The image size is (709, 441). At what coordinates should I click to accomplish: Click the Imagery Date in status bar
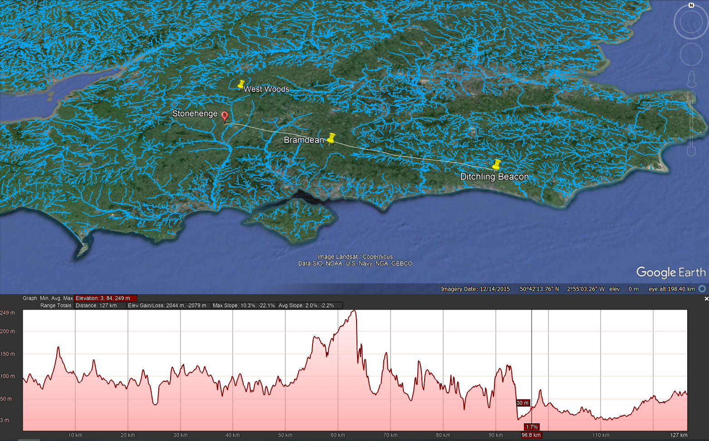click(x=475, y=289)
